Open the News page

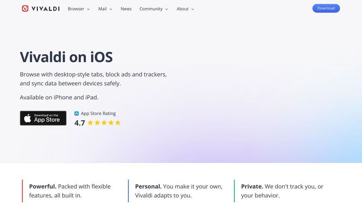[126, 9]
